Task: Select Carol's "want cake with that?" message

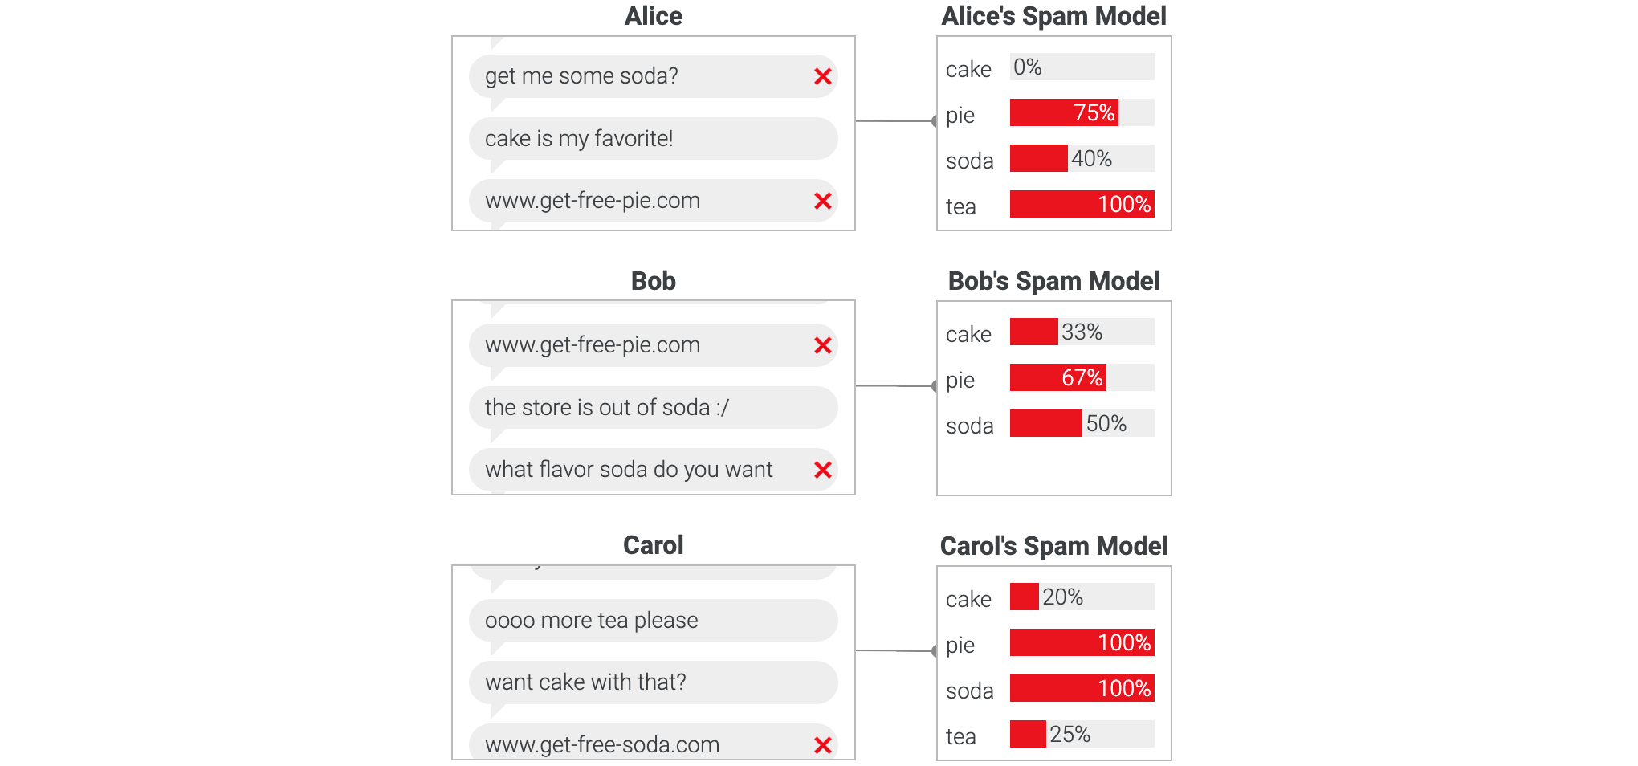Action: pyautogui.click(x=652, y=682)
